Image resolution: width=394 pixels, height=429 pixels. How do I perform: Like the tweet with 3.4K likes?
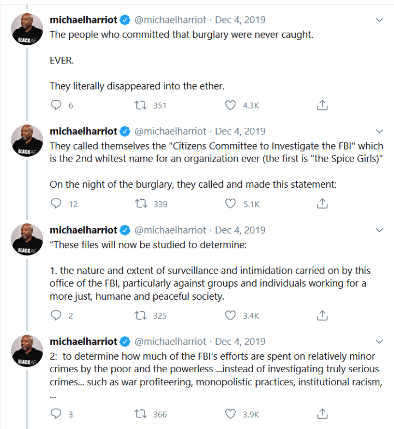(x=231, y=315)
